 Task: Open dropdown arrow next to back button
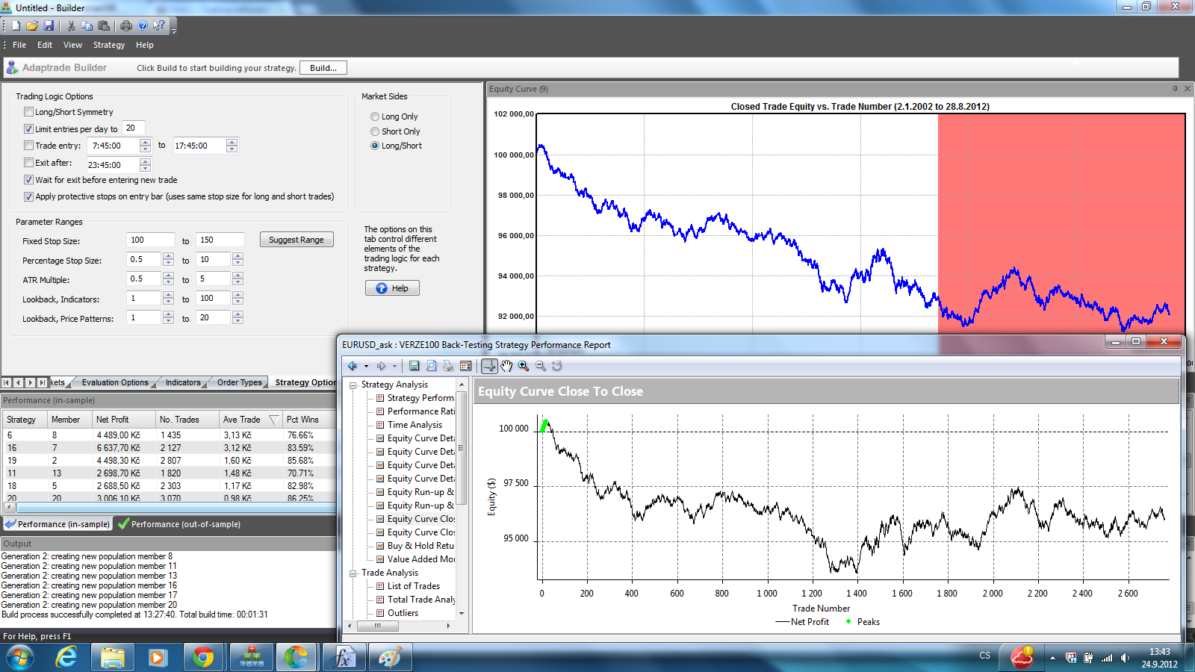pos(366,367)
